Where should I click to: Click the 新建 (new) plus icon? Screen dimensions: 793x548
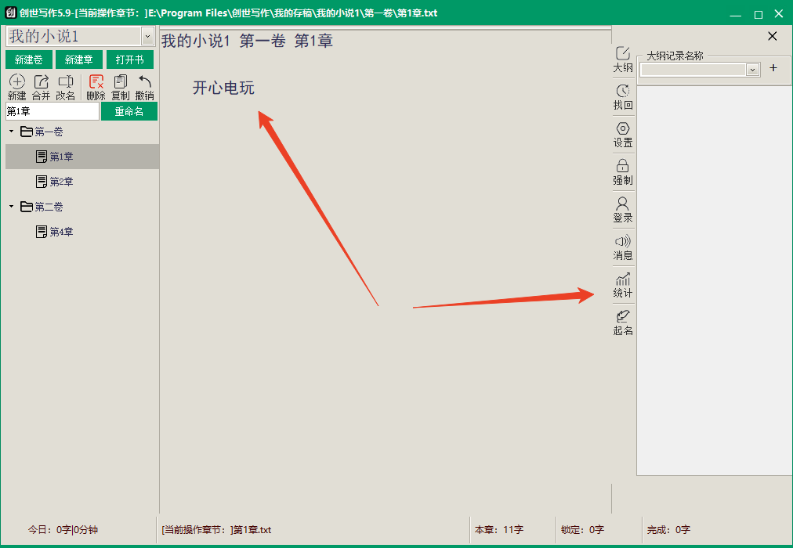16,82
